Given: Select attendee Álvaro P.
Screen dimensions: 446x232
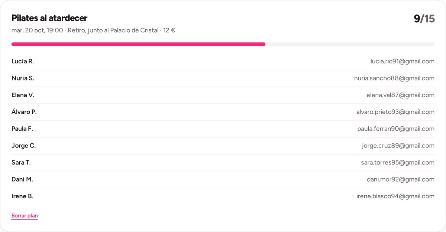Looking at the screenshot, I should [24, 112].
